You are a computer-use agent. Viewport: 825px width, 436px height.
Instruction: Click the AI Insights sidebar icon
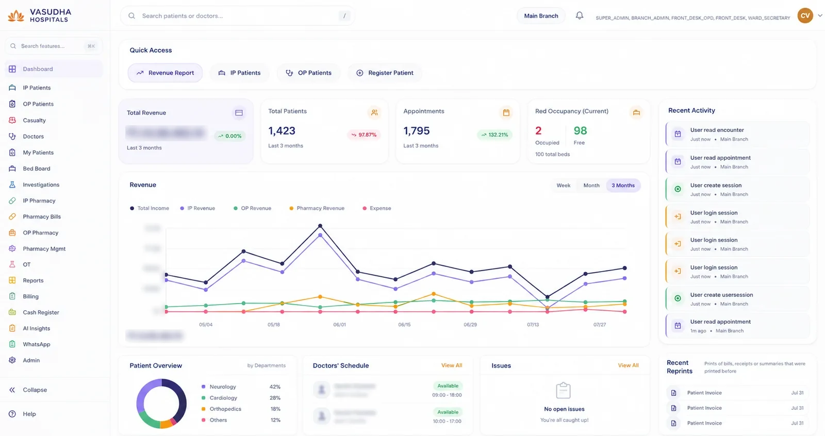(x=12, y=328)
